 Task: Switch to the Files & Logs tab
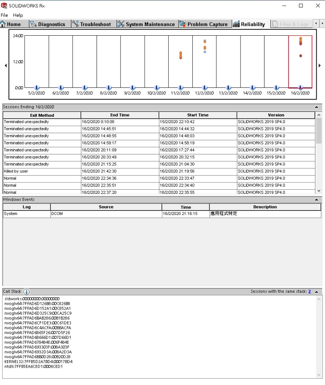coord(291,24)
